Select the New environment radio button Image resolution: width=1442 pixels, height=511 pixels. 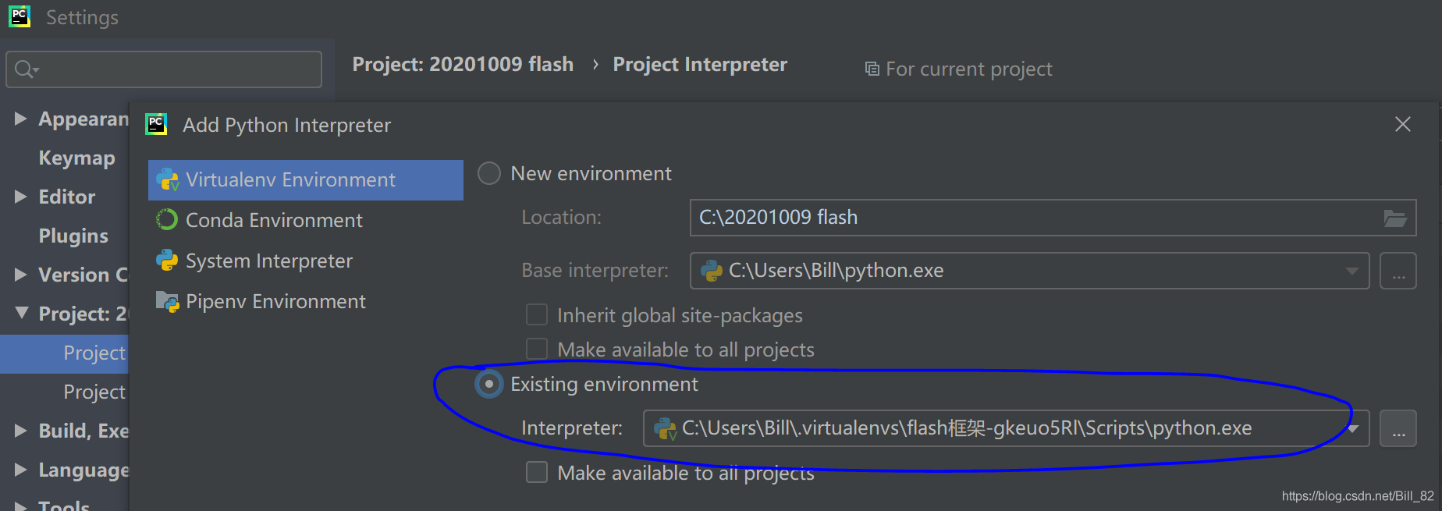point(489,173)
